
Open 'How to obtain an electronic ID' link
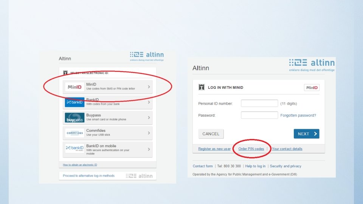80,165
